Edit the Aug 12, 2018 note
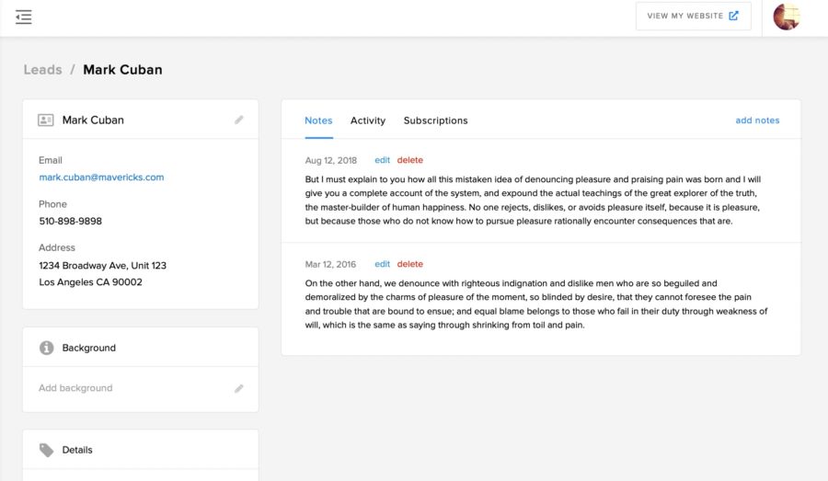This screenshot has height=481, width=828. (x=383, y=160)
